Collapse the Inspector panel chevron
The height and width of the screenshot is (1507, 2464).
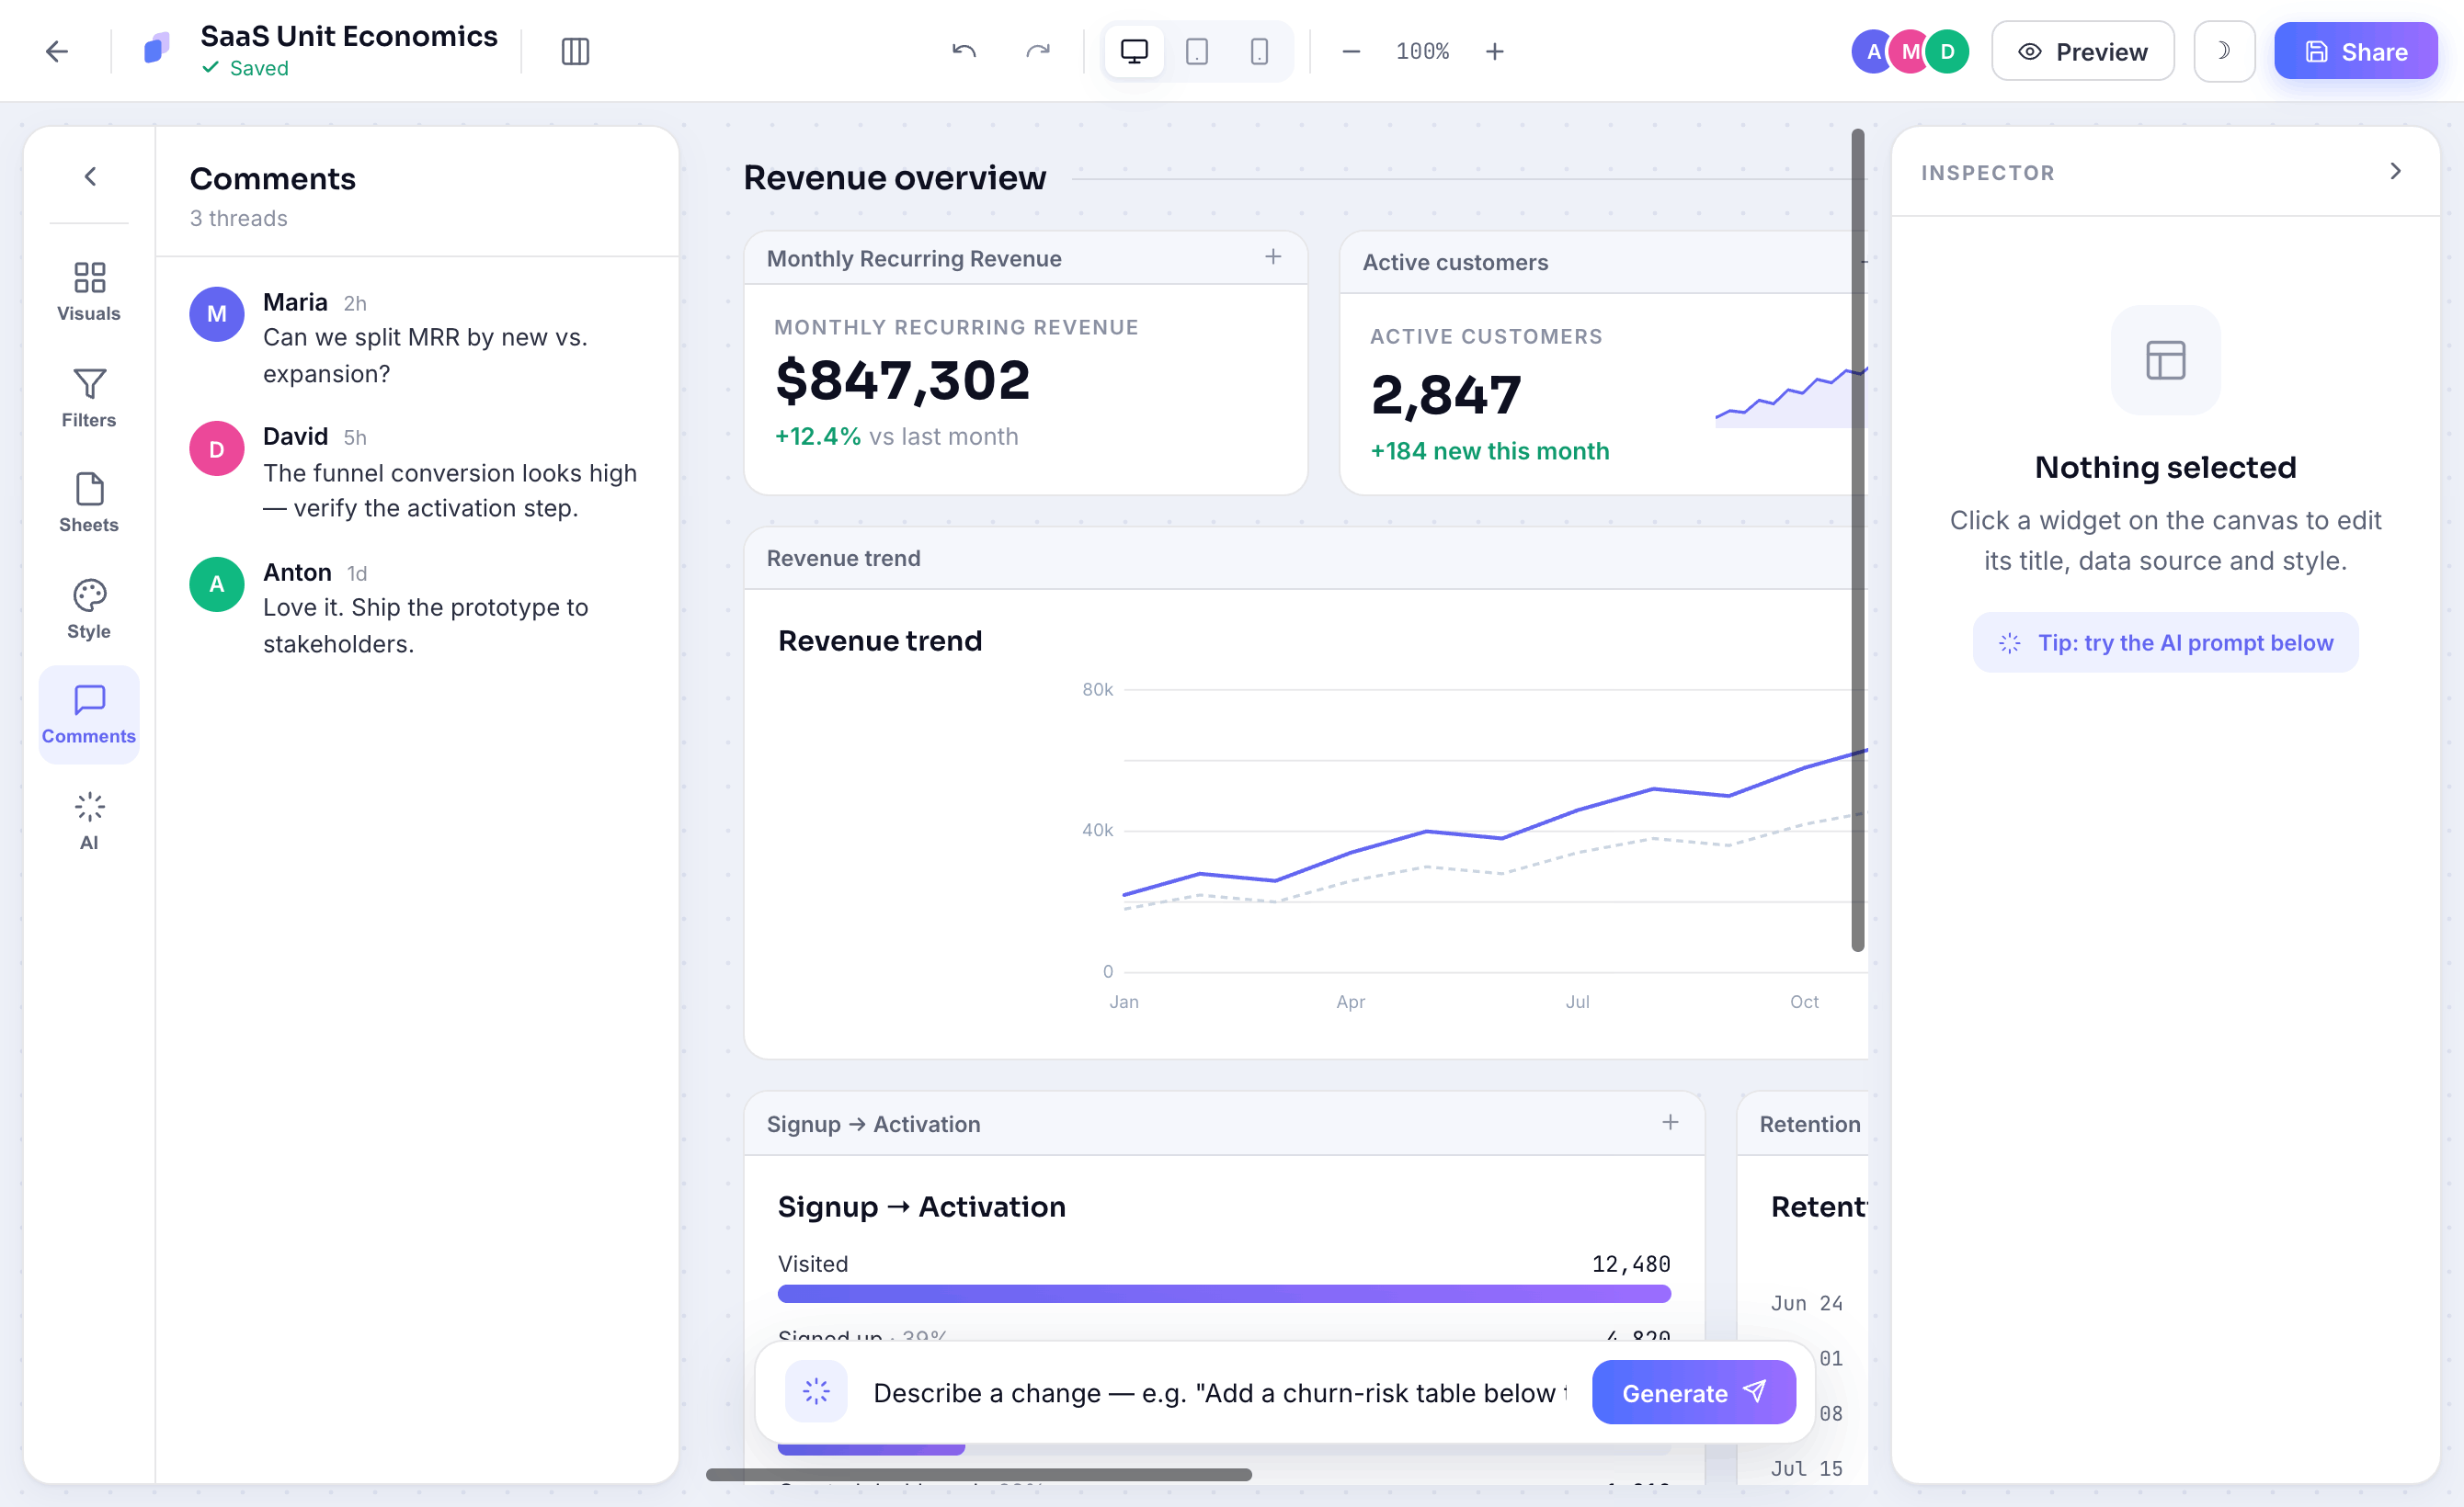[2395, 171]
